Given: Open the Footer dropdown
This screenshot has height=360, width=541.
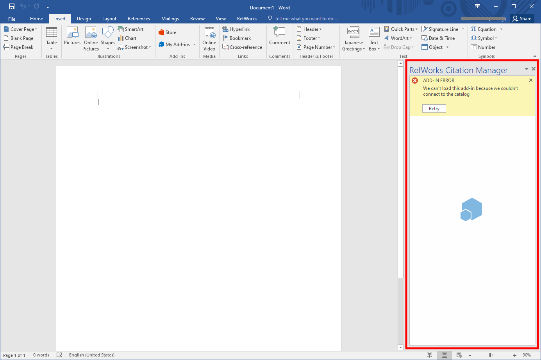Looking at the screenshot, I should pyautogui.click(x=309, y=38).
